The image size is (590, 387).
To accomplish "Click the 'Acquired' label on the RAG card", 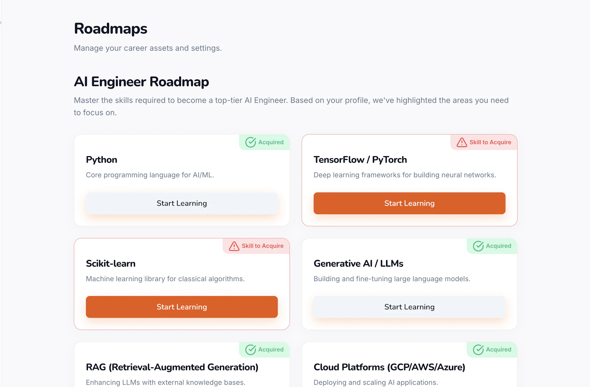I will click(271, 350).
